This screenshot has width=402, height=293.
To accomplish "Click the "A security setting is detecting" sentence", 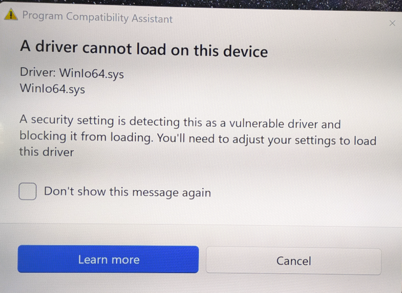I will coord(180,122).
